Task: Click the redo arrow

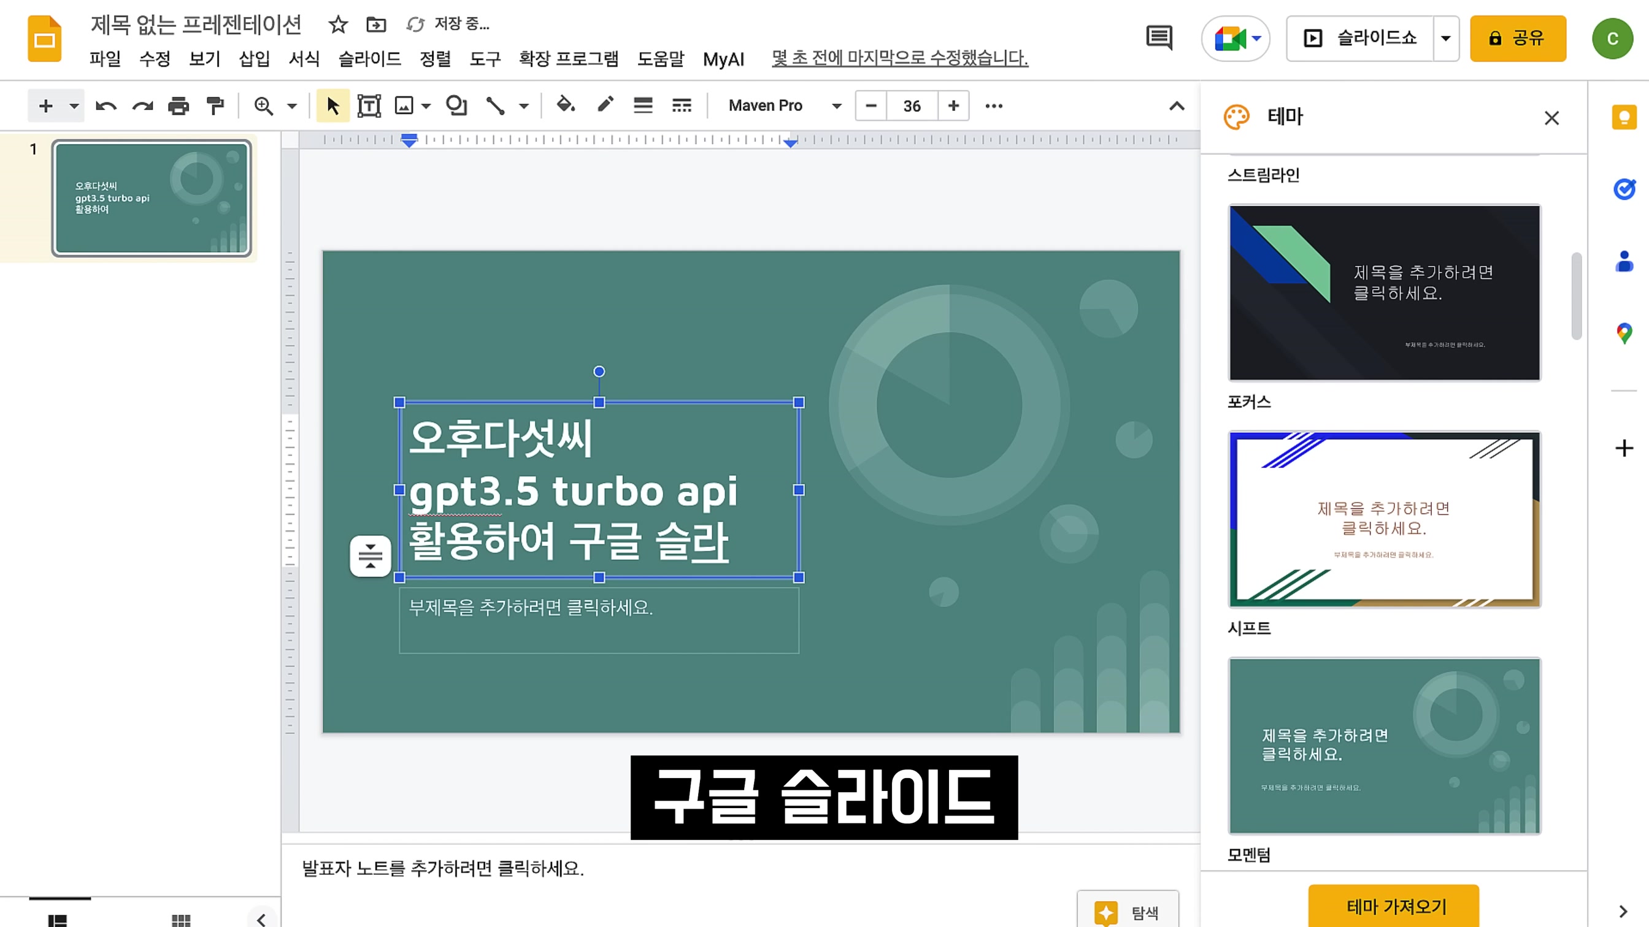Action: 142,105
